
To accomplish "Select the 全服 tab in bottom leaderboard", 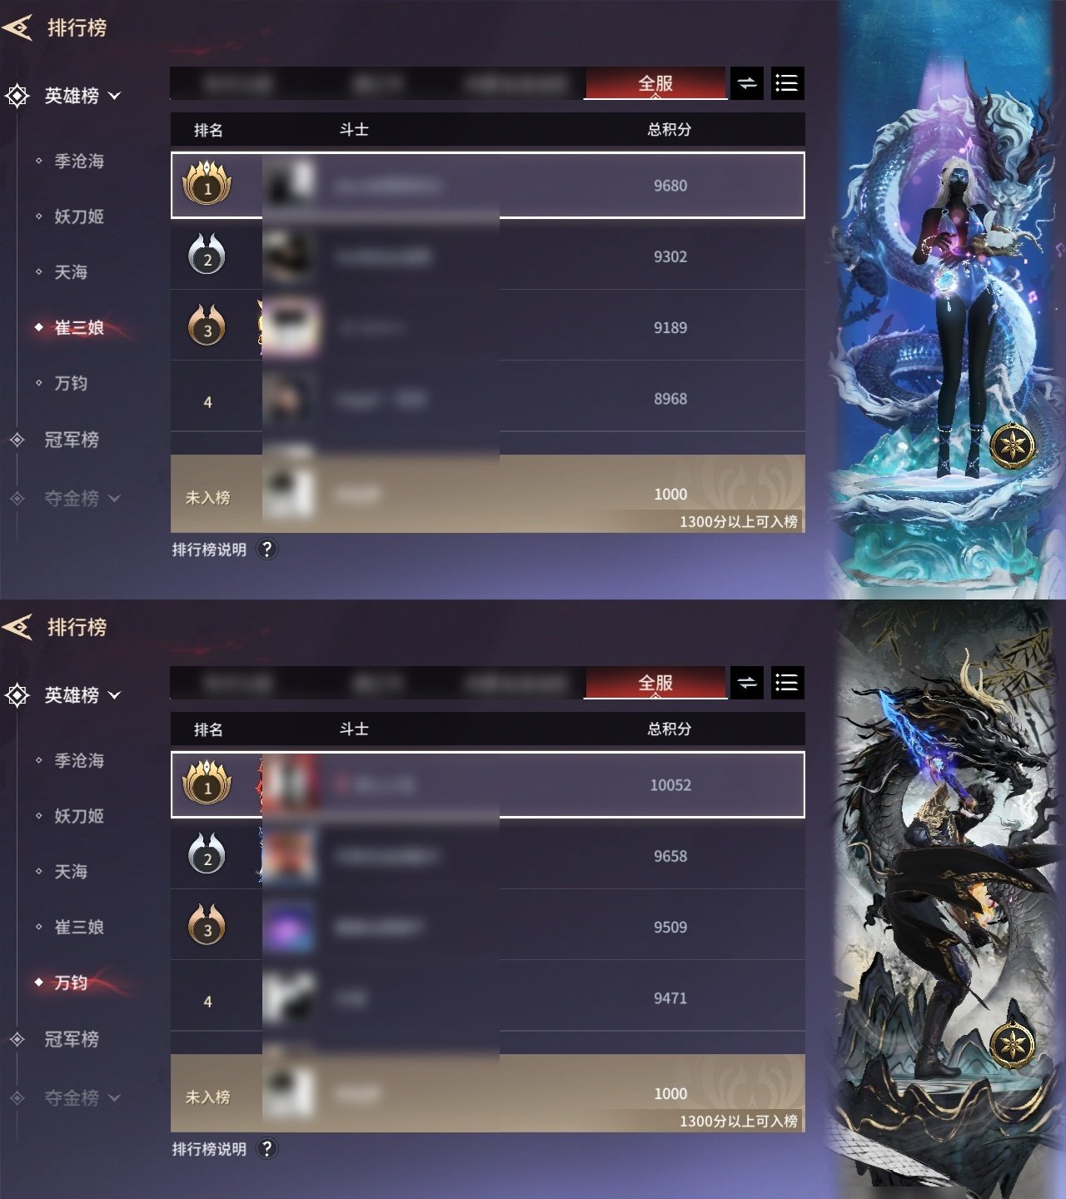I will 655,683.
